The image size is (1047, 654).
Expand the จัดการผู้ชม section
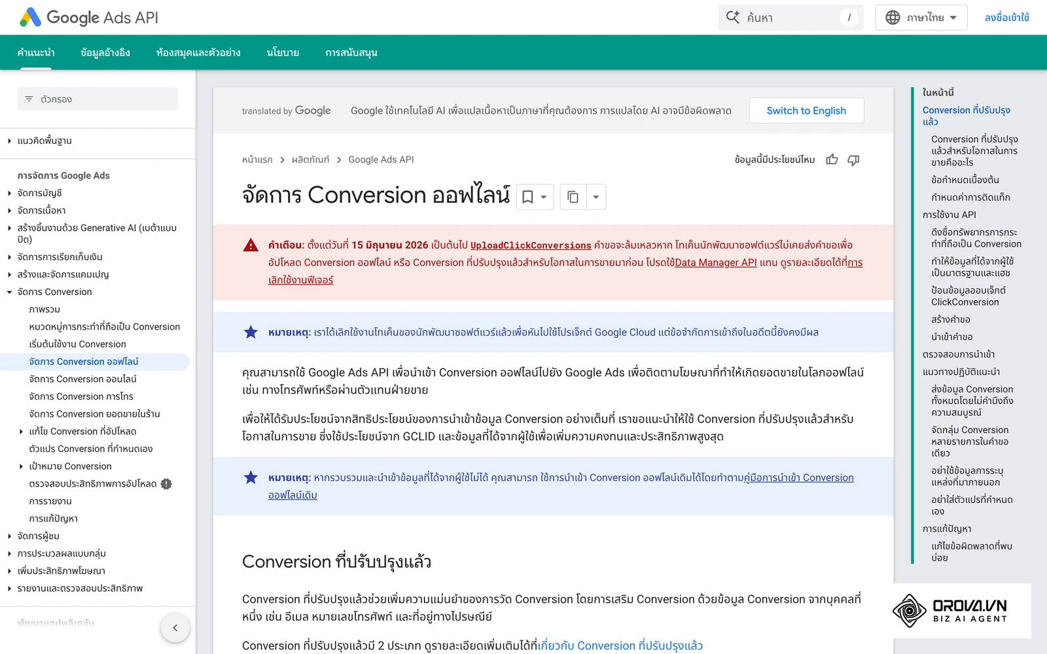(9, 536)
